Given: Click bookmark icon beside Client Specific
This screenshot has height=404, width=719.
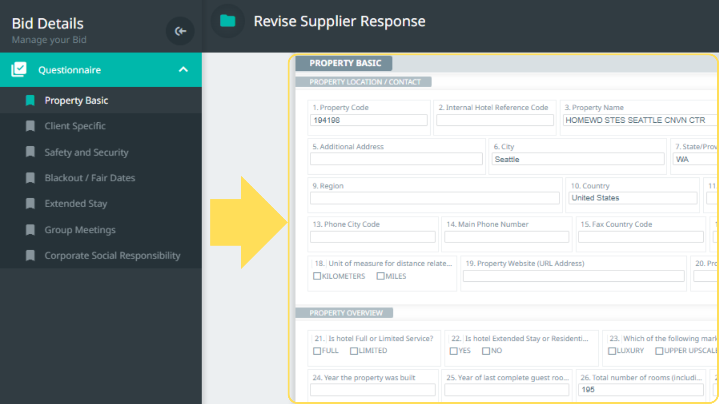Looking at the screenshot, I should 30,126.
